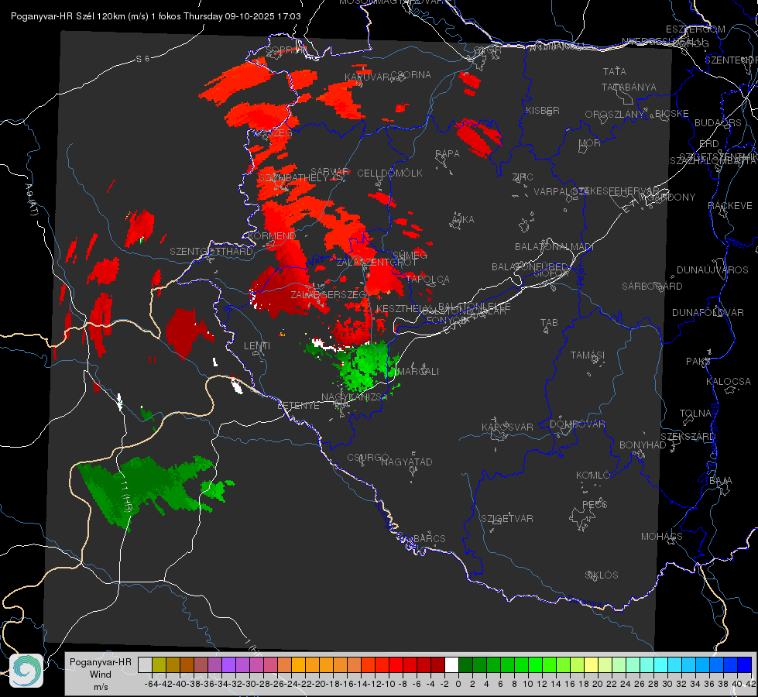This screenshot has width=758, height=697.
Task: Click the MARCALI town label
Action: tap(417, 372)
